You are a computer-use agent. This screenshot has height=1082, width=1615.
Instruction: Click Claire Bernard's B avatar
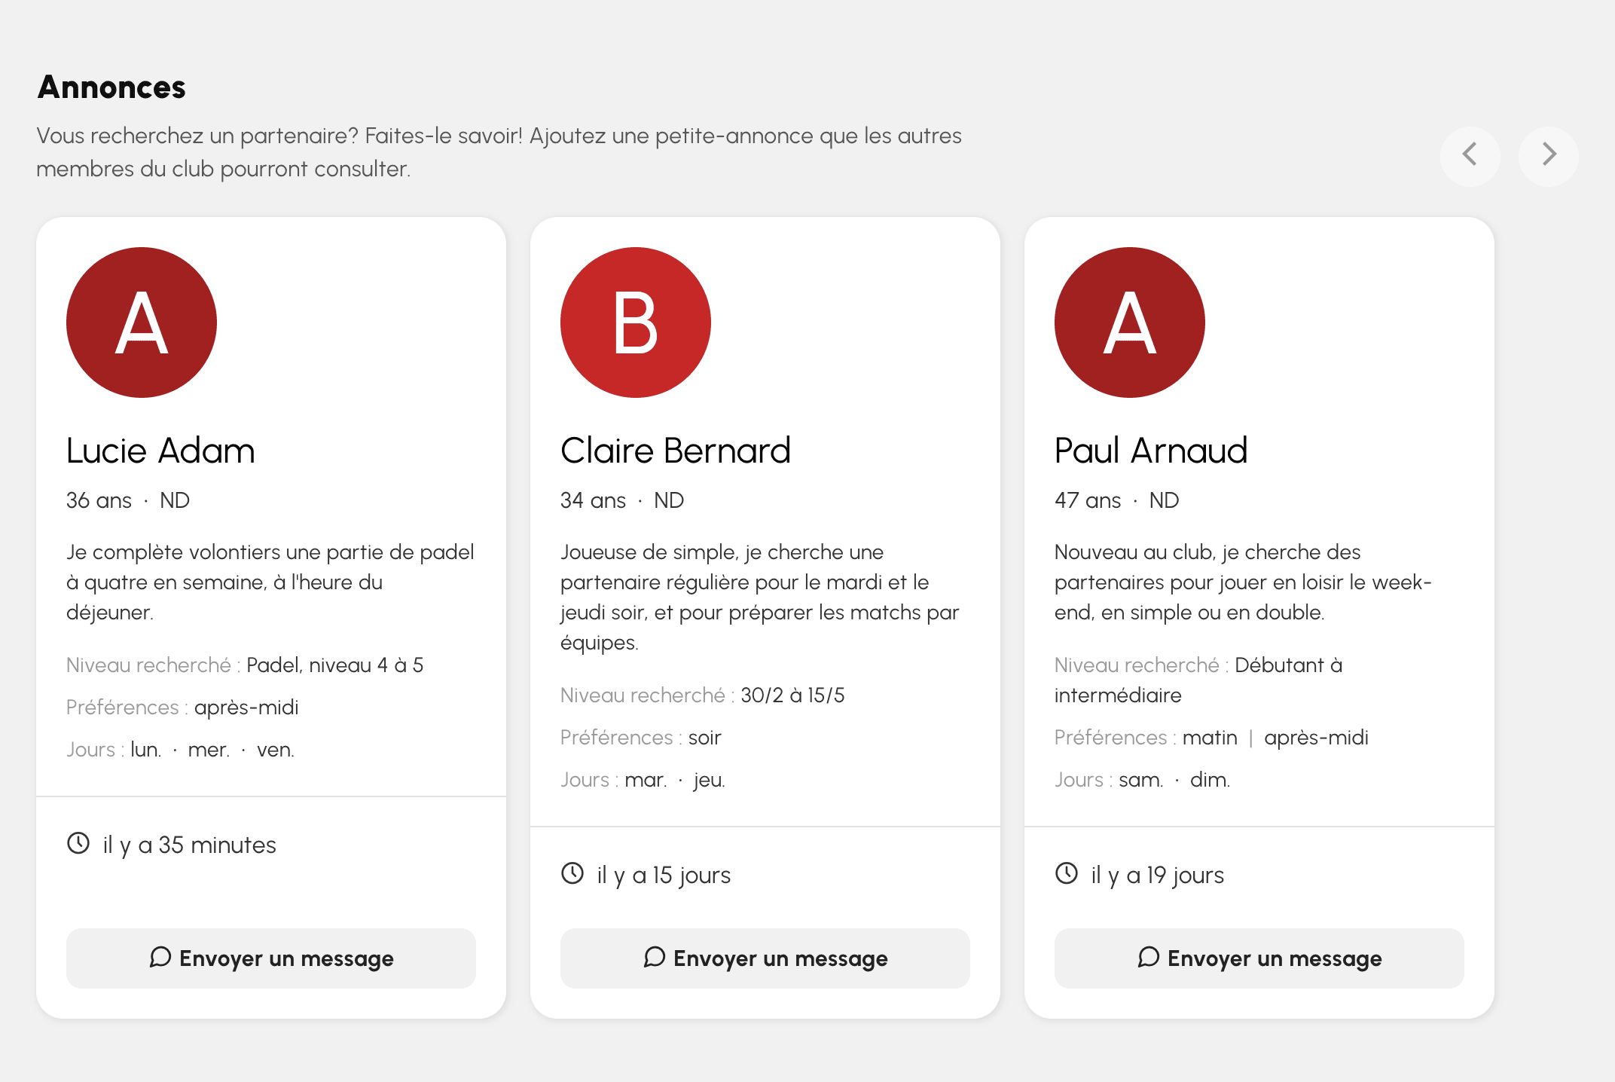tap(636, 322)
